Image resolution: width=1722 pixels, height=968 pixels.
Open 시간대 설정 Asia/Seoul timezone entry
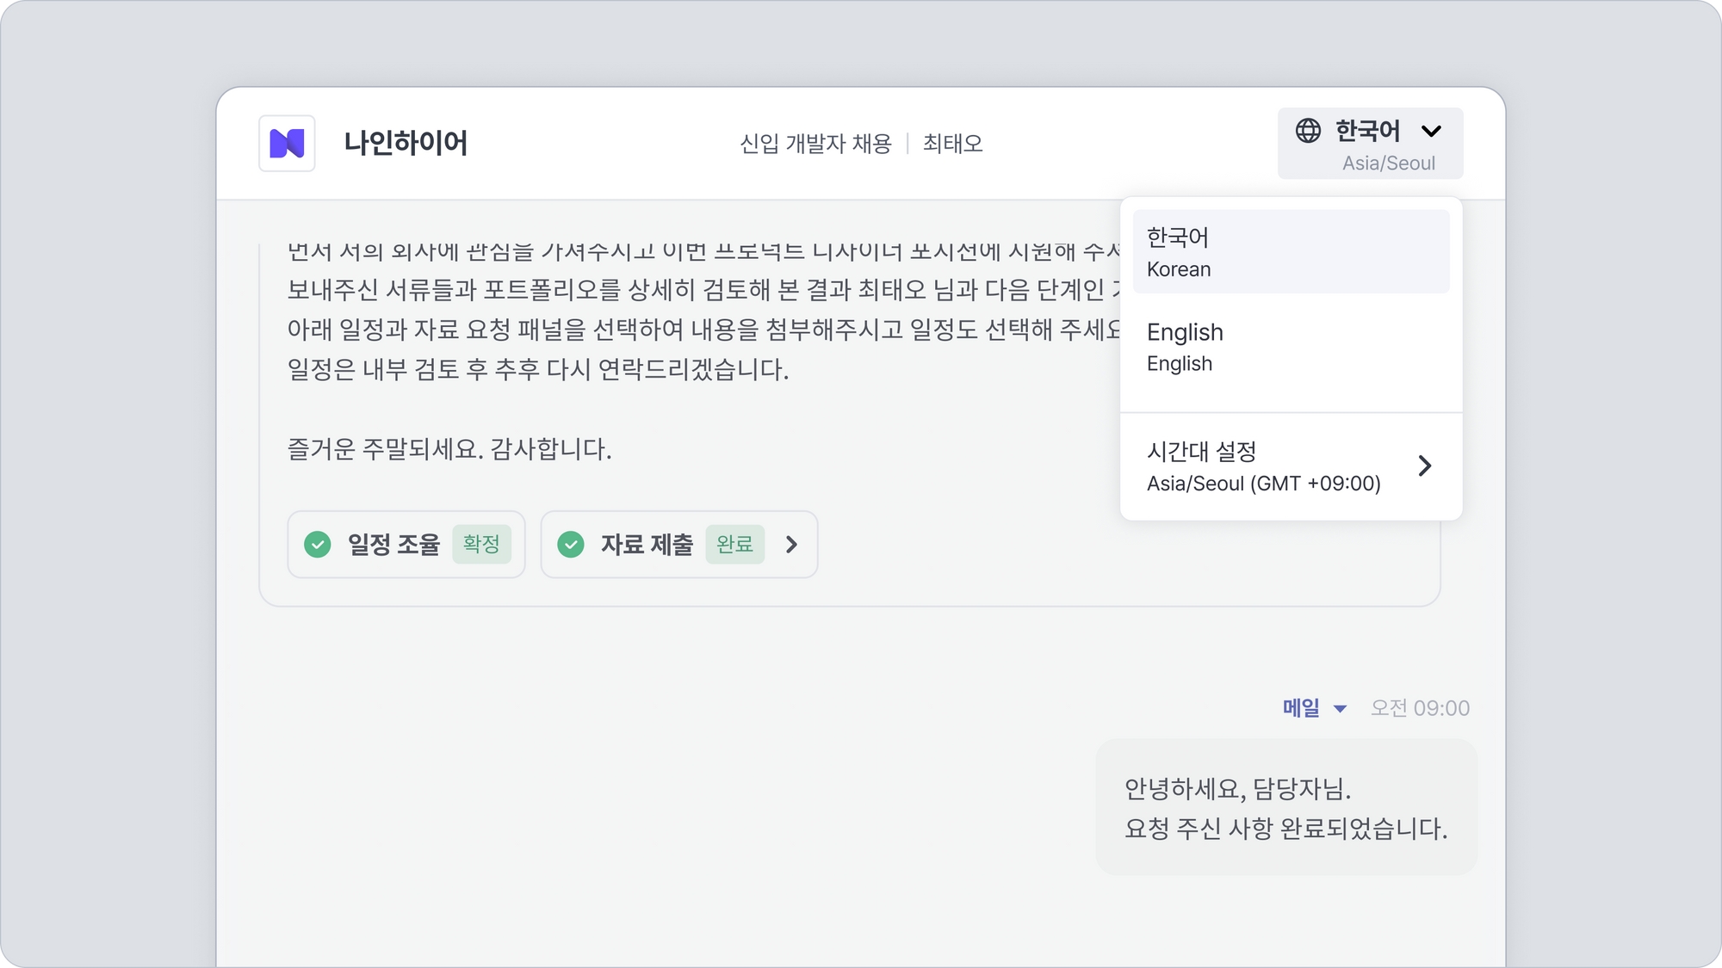(x=1264, y=466)
